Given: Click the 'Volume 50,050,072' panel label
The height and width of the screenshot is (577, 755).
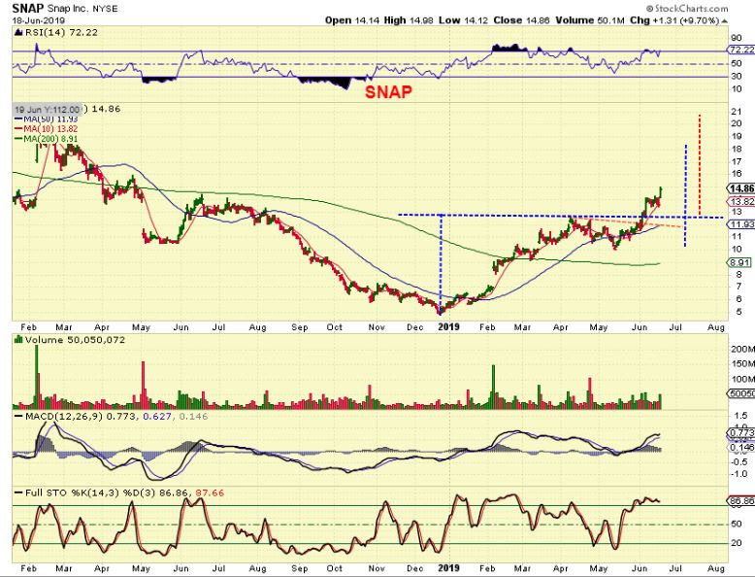Looking at the screenshot, I should click(x=75, y=340).
